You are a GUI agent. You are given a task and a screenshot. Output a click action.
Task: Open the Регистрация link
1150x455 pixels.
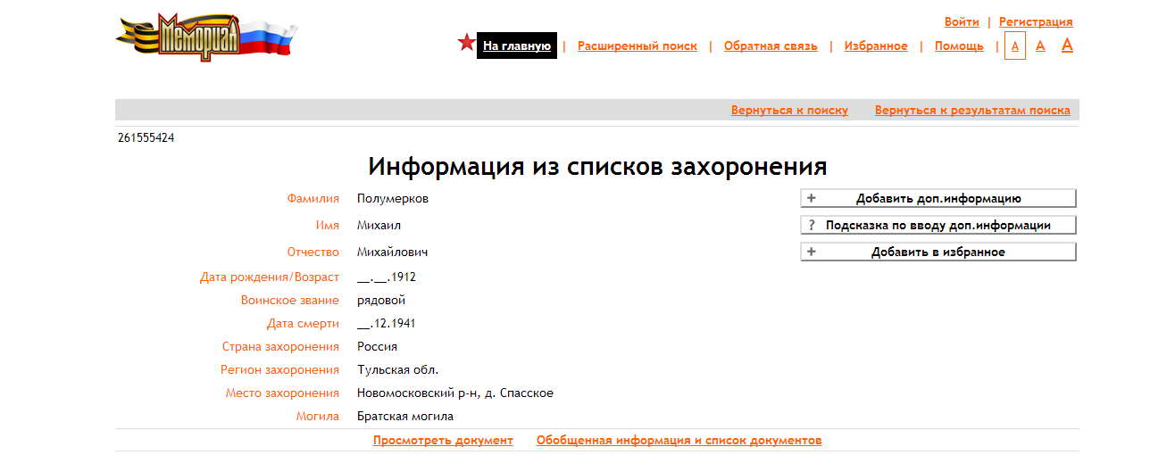1035,22
